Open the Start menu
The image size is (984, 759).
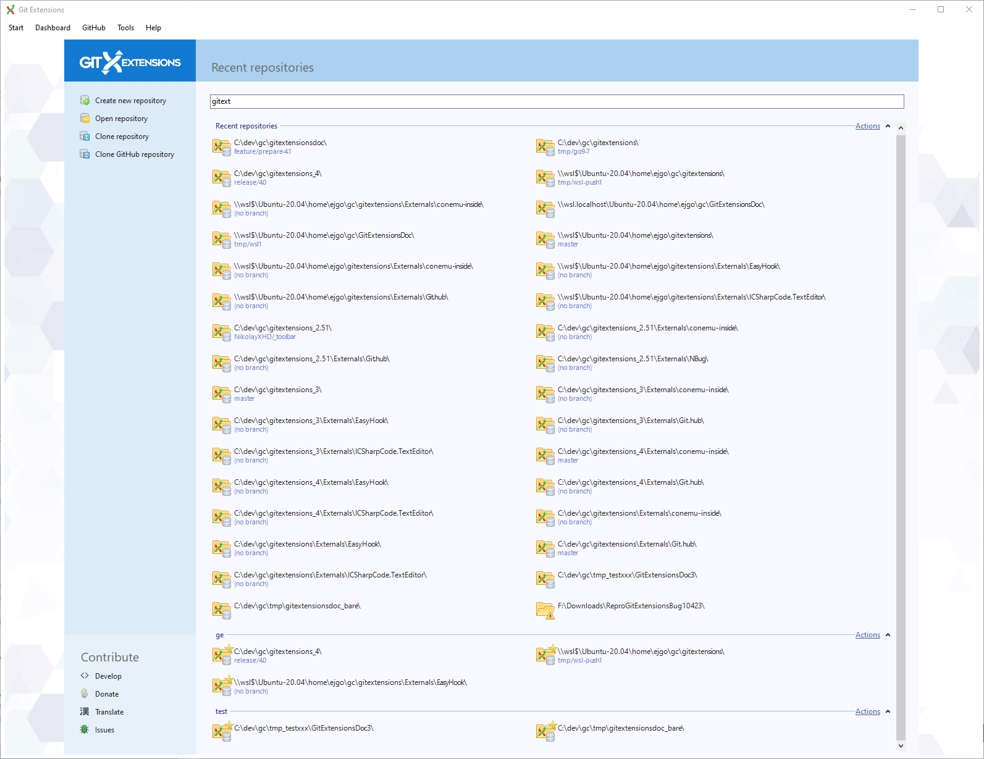(x=16, y=28)
